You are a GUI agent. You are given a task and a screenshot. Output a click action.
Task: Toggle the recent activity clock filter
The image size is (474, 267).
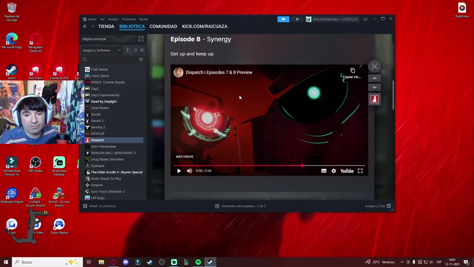point(136,50)
